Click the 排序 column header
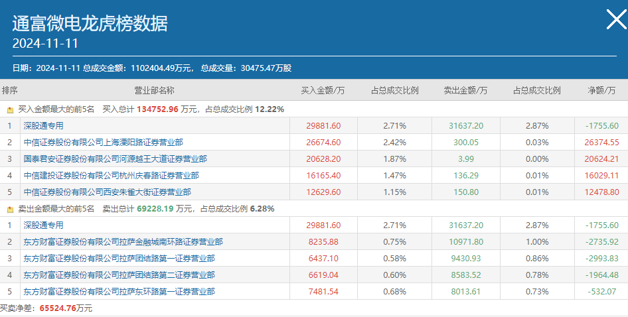Screen dimensions: 628x317 click(9, 90)
